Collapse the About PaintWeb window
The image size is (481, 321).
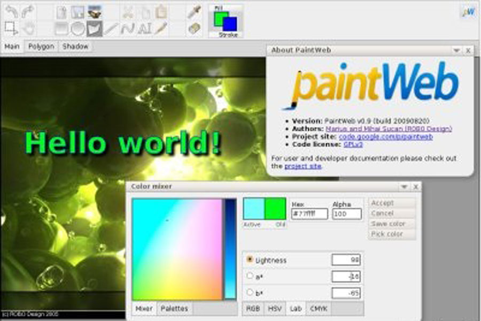coord(456,50)
